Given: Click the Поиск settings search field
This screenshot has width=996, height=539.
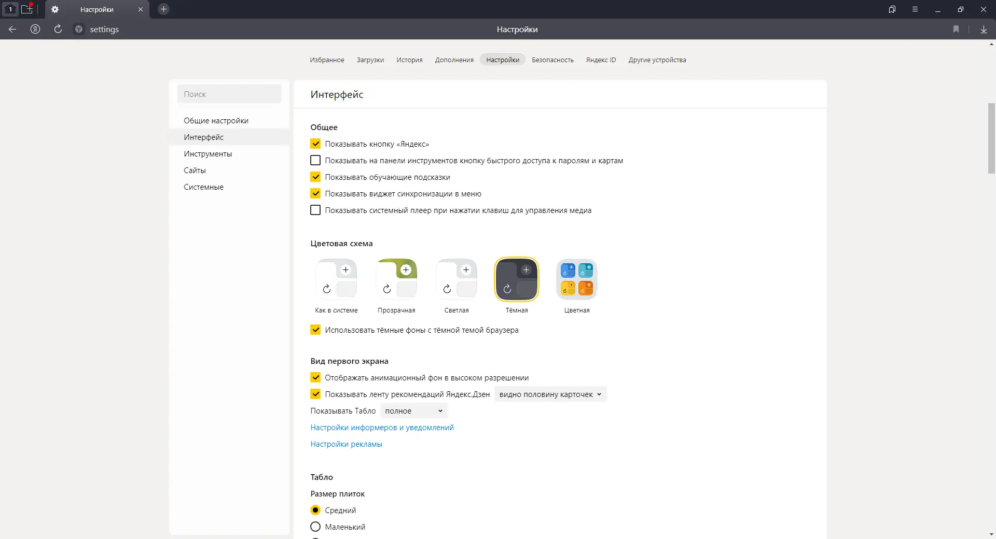Looking at the screenshot, I should 229,94.
